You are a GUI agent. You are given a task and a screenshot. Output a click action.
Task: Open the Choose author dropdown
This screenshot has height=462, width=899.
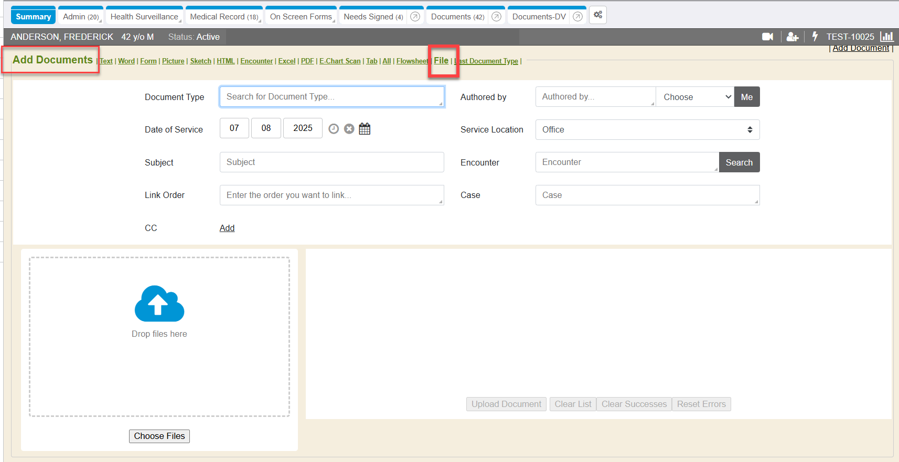coord(695,97)
